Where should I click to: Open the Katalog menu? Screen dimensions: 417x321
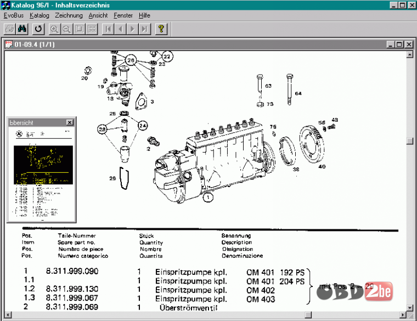[40, 15]
